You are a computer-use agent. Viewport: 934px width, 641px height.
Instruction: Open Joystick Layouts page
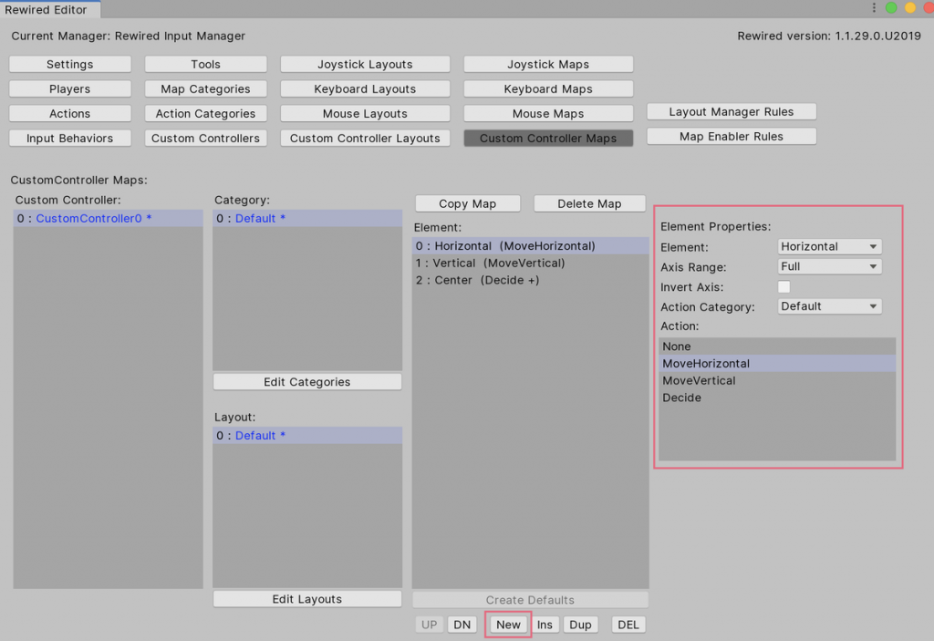coord(365,65)
